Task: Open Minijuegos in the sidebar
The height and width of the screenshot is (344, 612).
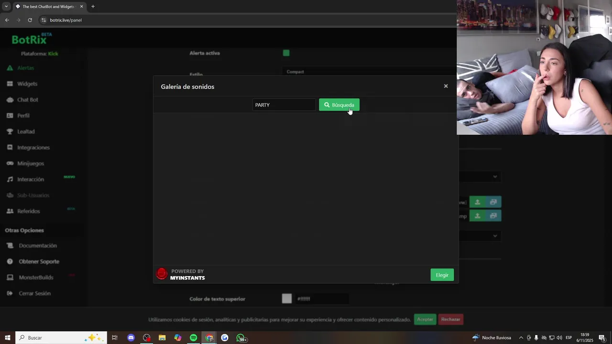Action: tap(31, 163)
